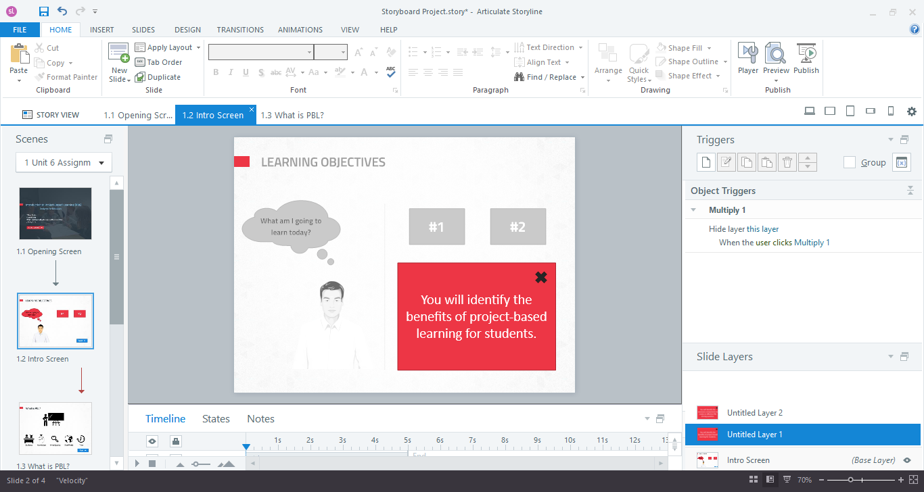Toggle base layer visibility eye icon

click(x=907, y=460)
